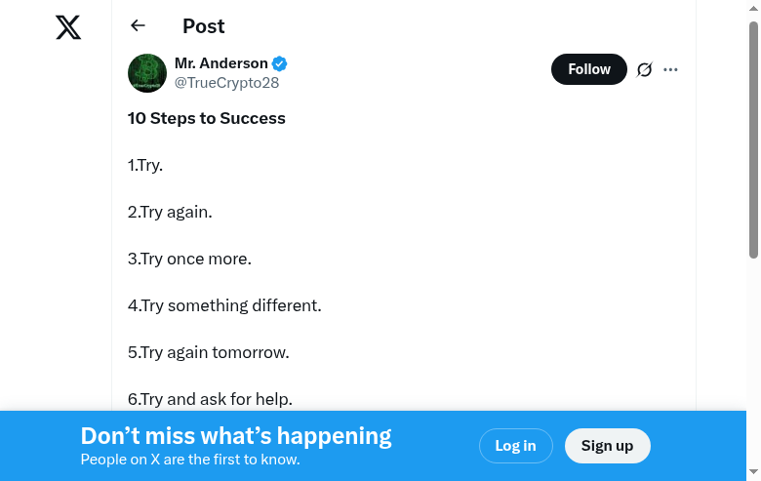Click the @TrueCrypto28 handle

(x=226, y=83)
